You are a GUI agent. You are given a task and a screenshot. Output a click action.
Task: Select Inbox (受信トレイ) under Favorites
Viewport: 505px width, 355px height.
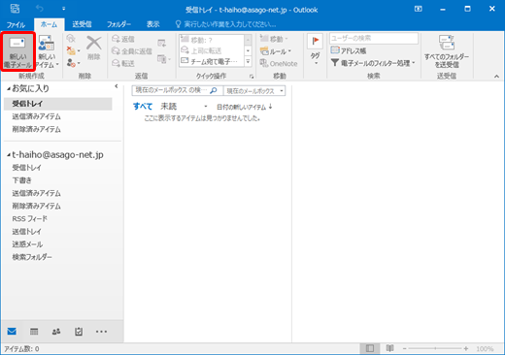click(58, 104)
